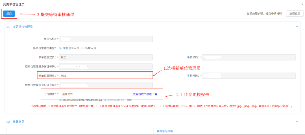Select the 新增人员 radio option
305x135 pixels.
pos(83,48)
